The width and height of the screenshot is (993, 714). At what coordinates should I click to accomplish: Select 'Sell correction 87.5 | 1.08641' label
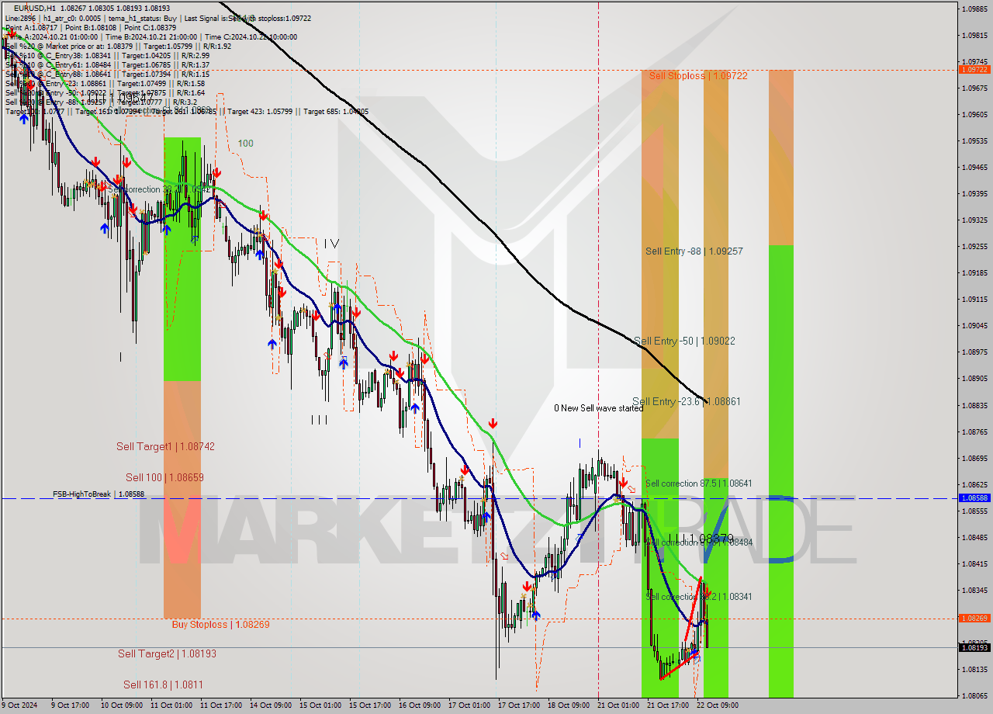698,484
